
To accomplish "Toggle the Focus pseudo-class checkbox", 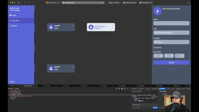I will tap(140, 89).
